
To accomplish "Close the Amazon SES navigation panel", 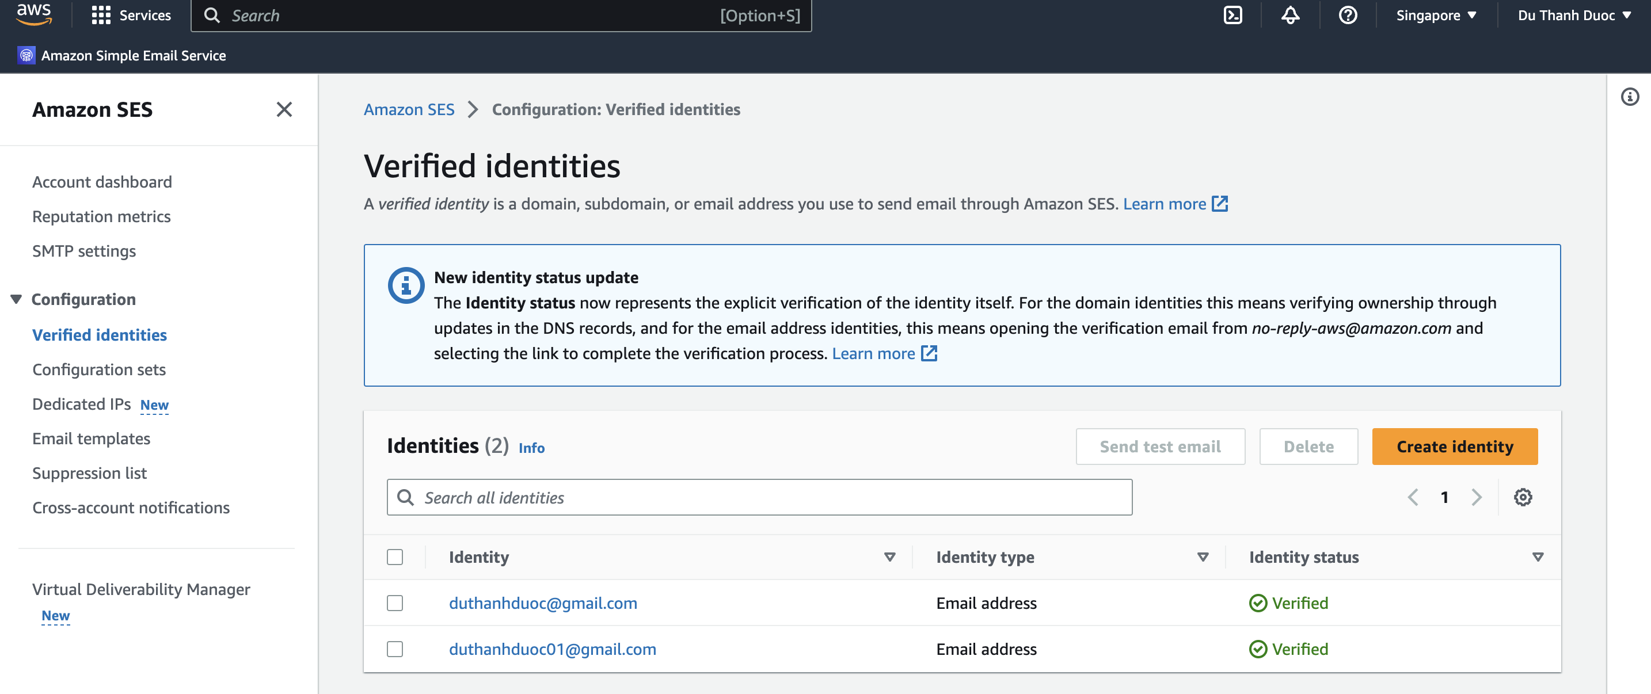I will click(x=284, y=109).
